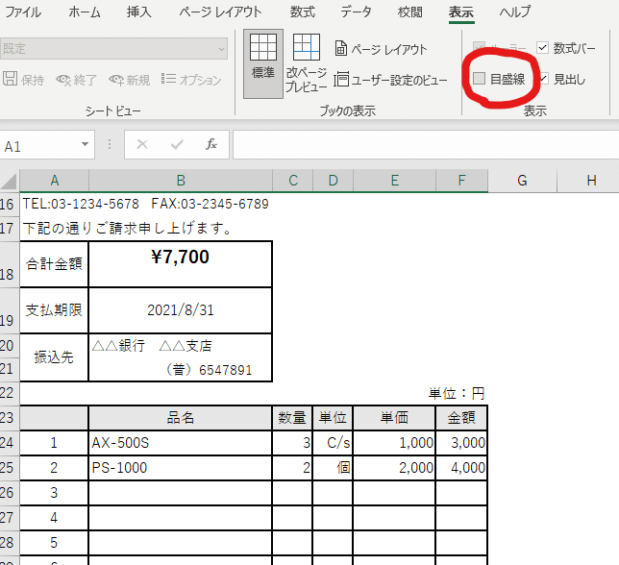
Task: Click the select-all corner triangle
Action: 9,181
